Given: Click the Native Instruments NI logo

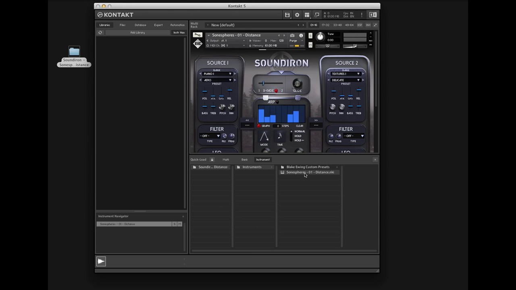Looking at the screenshot, I should (373, 15).
